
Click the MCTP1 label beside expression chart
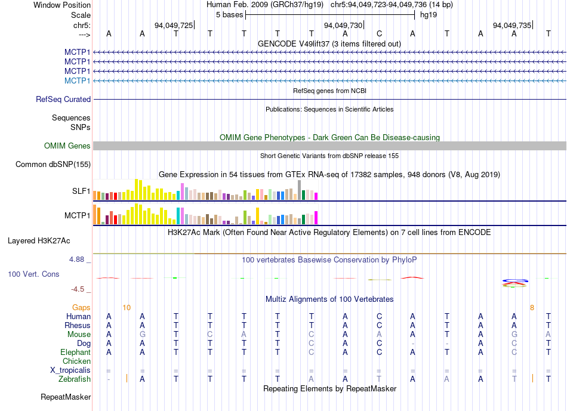point(77,215)
